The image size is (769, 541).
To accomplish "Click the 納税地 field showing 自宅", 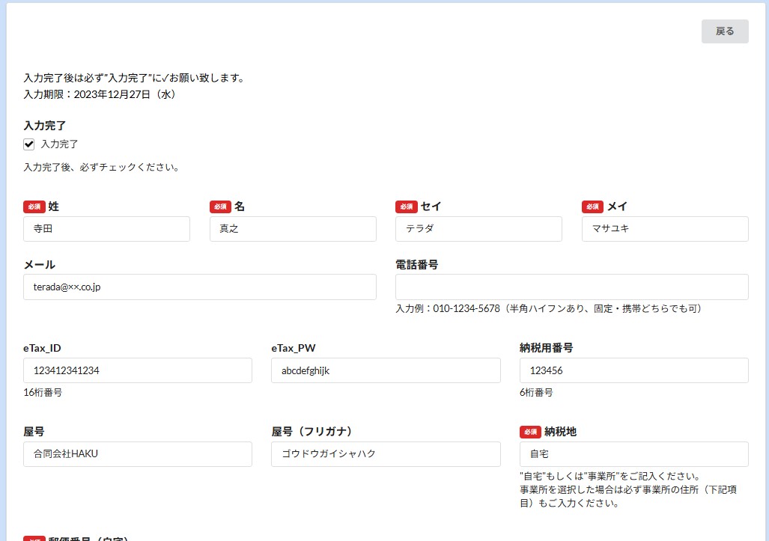I will (x=633, y=453).
